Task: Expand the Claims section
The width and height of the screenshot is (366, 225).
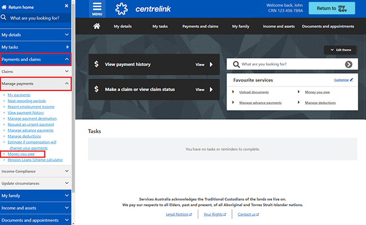Action: pos(68,71)
